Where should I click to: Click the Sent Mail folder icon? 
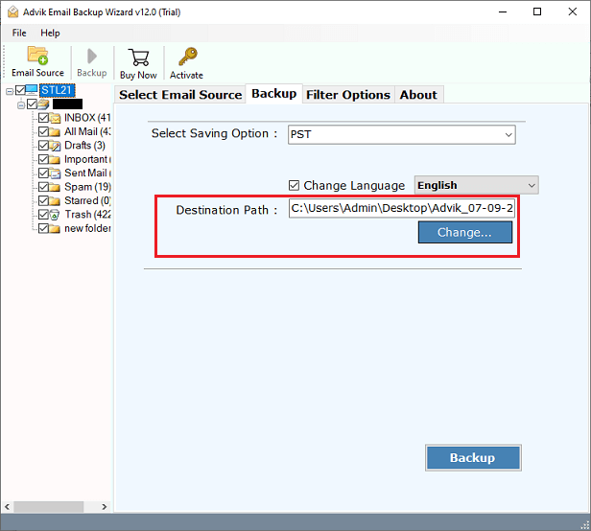click(55, 173)
